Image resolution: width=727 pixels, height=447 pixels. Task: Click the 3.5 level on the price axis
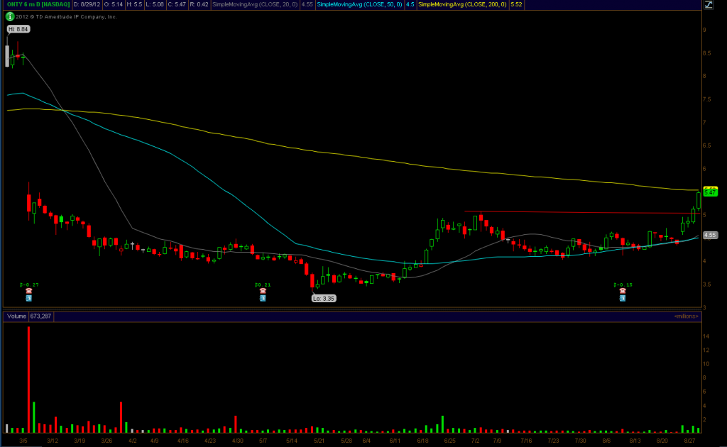click(706, 285)
